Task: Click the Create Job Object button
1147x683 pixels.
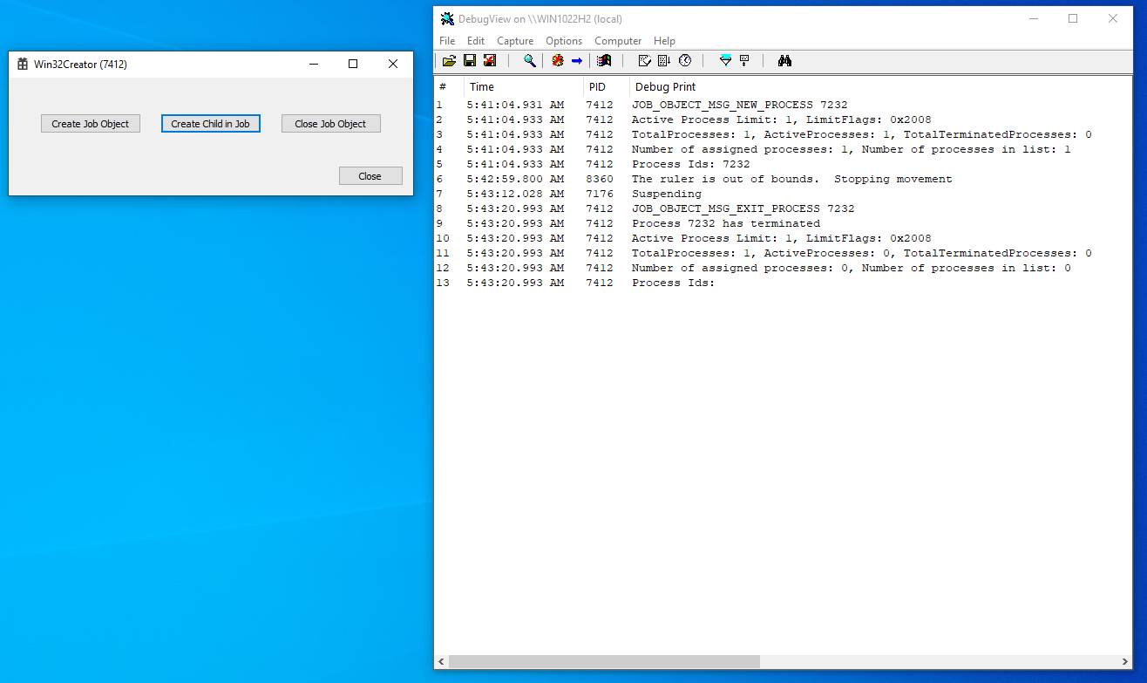Action: pos(91,124)
